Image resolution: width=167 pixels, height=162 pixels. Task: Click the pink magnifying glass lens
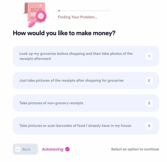click(41, 16)
